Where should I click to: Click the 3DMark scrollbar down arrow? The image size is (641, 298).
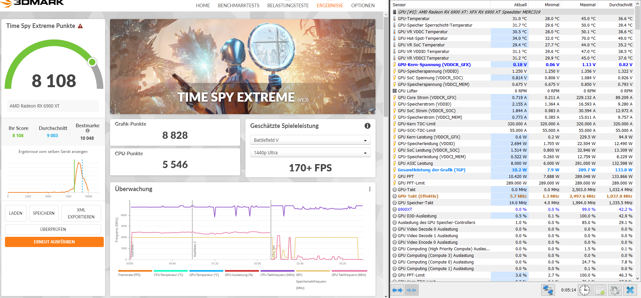tap(386, 296)
